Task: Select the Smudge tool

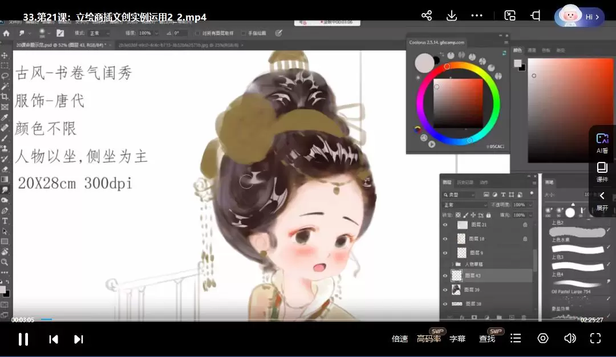Action: [x=5, y=190]
